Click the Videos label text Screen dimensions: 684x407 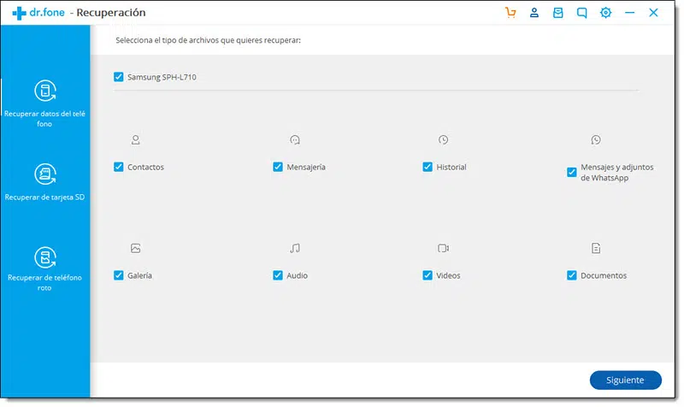(x=448, y=275)
